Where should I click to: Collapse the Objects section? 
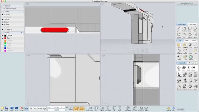pos(3,6)
